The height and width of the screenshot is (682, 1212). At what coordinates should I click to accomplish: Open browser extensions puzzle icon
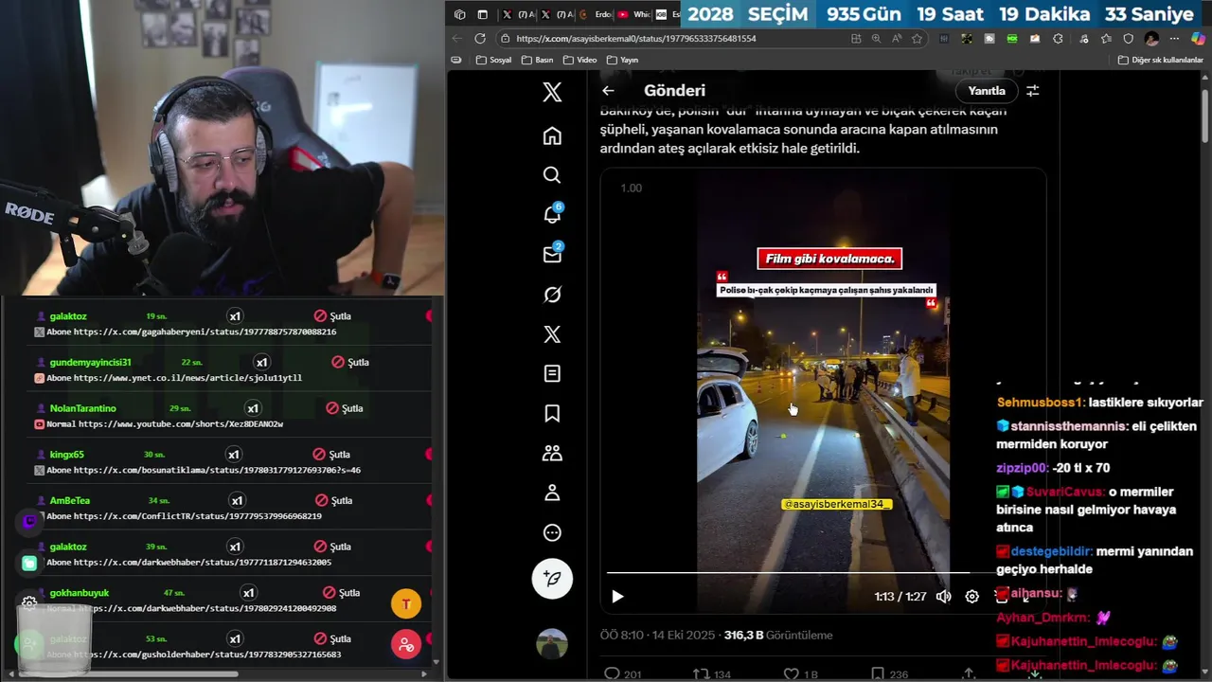1058,39
